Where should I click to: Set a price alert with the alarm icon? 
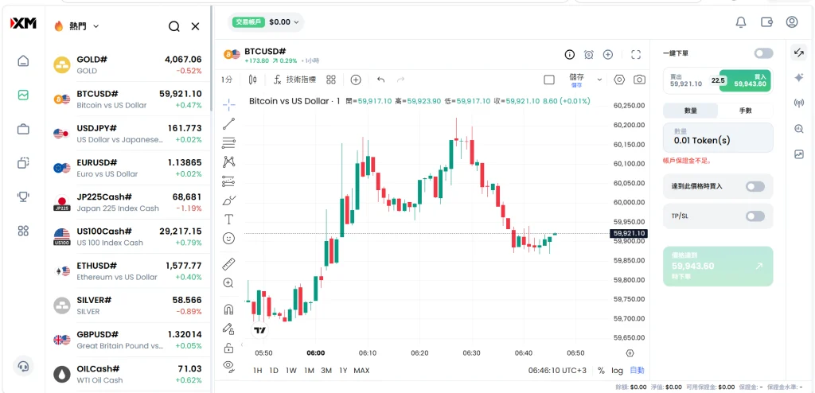coord(588,55)
